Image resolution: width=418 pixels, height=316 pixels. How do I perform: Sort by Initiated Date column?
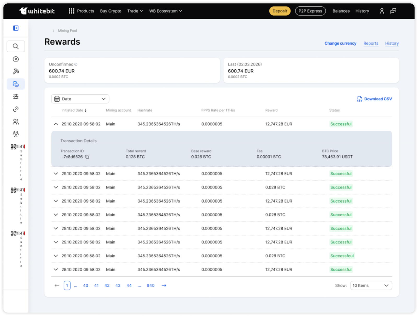click(74, 110)
